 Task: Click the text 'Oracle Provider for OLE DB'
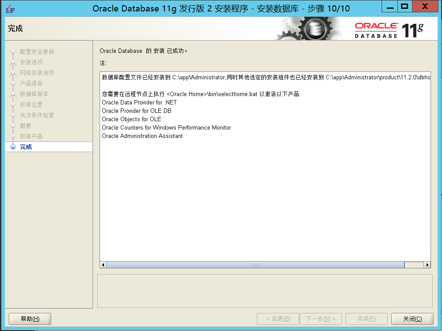point(137,111)
